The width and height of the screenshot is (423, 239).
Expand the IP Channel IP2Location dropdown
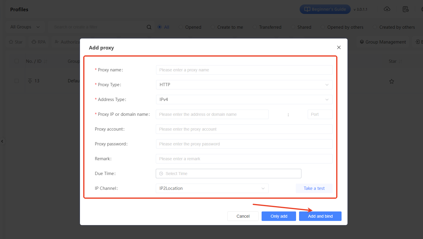(x=212, y=188)
